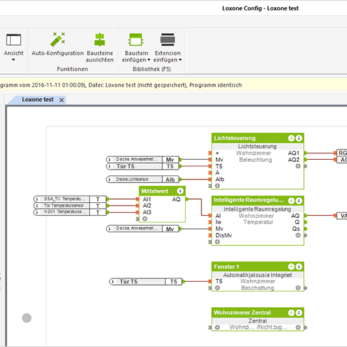Click Bausteine ausrichten alignment icon

[100, 40]
